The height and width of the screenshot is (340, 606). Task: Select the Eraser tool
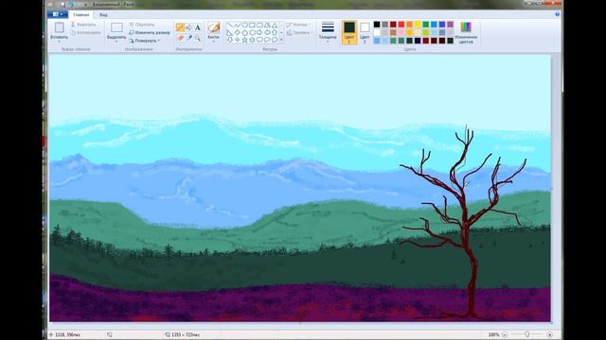tap(180, 38)
